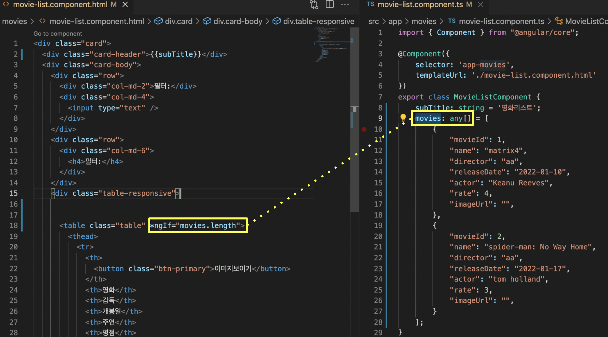Viewport: 608px width, 337px height.
Task: Open the more actions ellipsis menu
Action: point(345,4)
